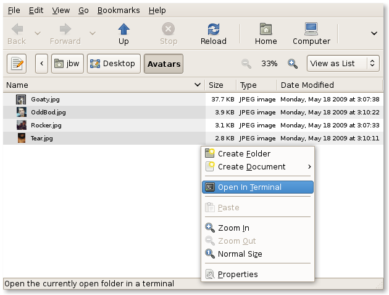Toggle the text location edit icon
The image size is (389, 295).
coord(17,64)
